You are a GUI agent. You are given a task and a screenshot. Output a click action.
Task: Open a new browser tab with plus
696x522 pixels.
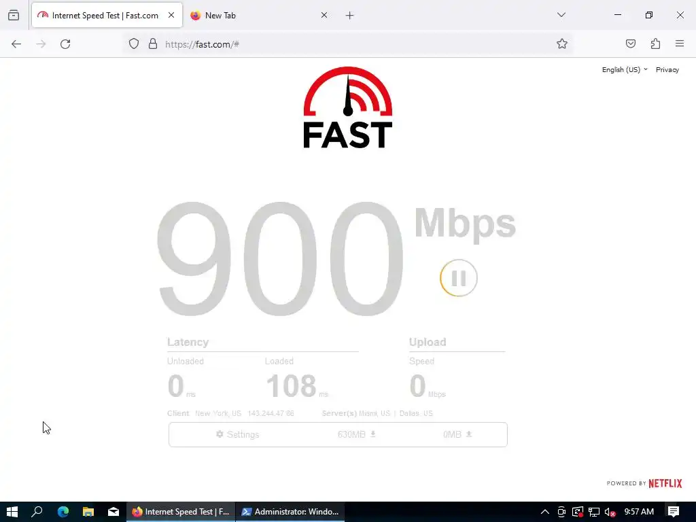[x=350, y=16]
